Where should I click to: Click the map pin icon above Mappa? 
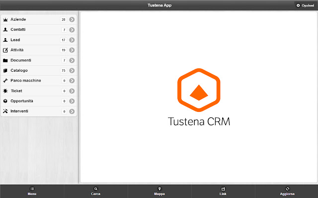pyautogui.click(x=159, y=189)
